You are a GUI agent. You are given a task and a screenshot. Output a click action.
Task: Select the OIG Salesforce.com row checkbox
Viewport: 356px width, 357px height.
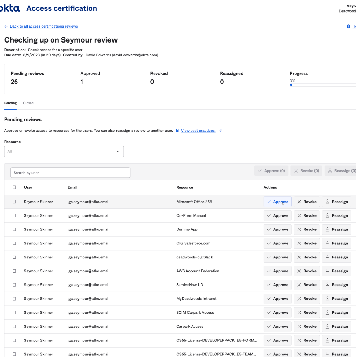click(14, 243)
